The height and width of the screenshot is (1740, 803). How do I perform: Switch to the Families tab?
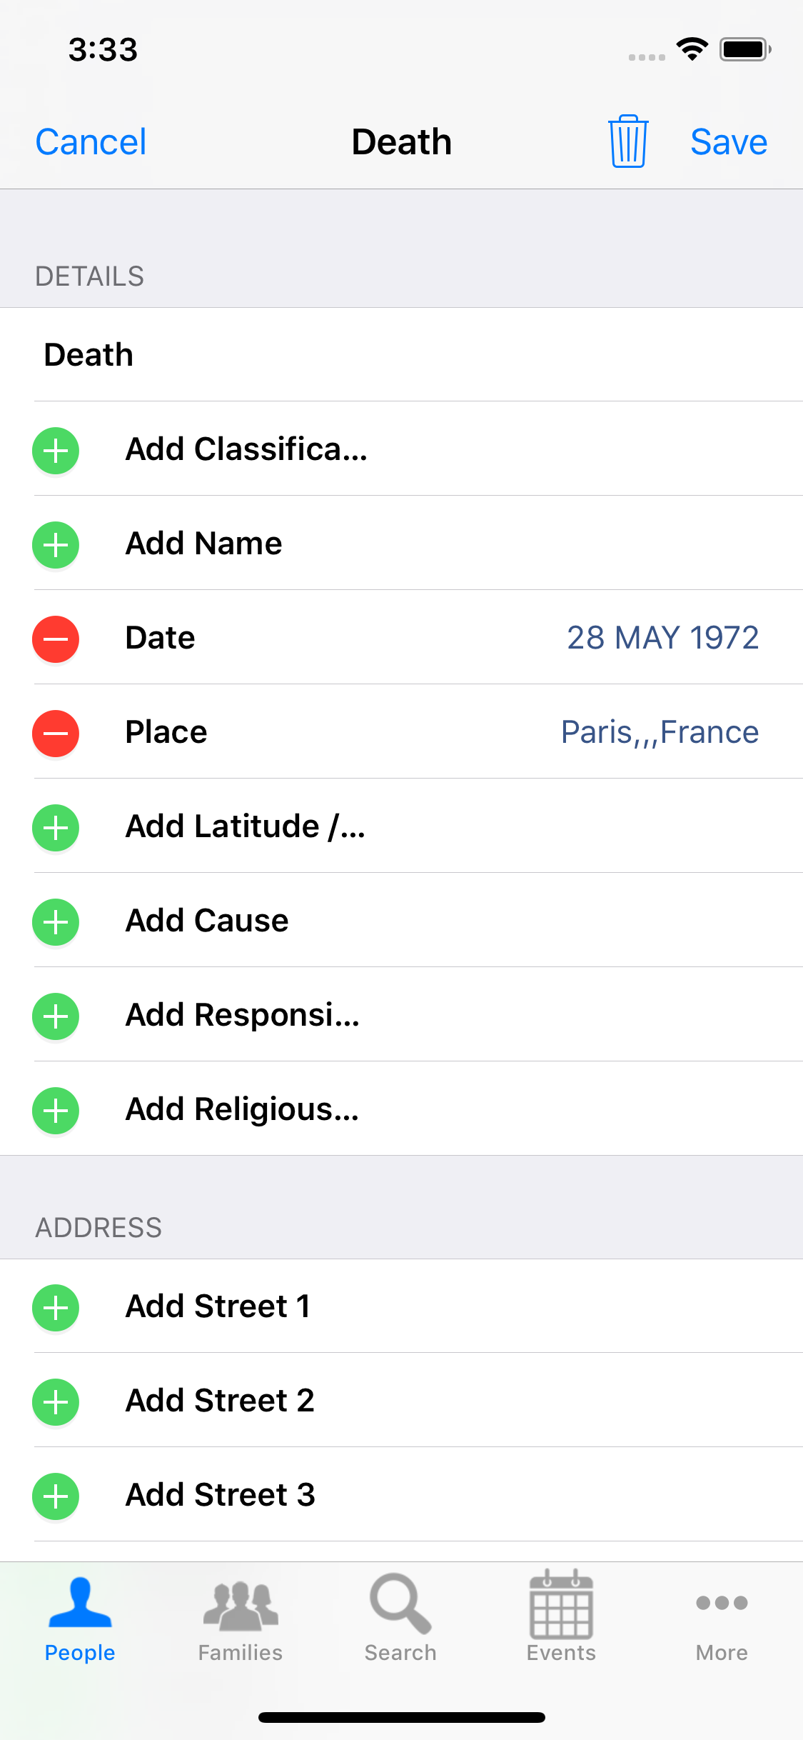(241, 1619)
